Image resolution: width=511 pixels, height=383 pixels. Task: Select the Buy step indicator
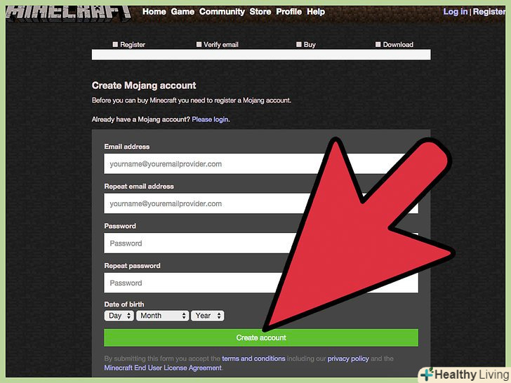click(306, 45)
